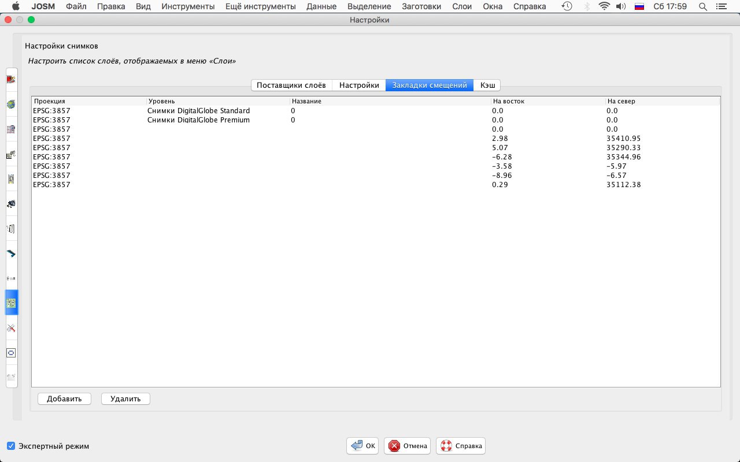Open the Инструменты menu
Screen dimensions: 740x462
(188, 6)
